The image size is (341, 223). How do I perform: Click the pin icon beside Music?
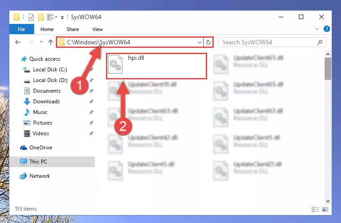pyautogui.click(x=91, y=112)
